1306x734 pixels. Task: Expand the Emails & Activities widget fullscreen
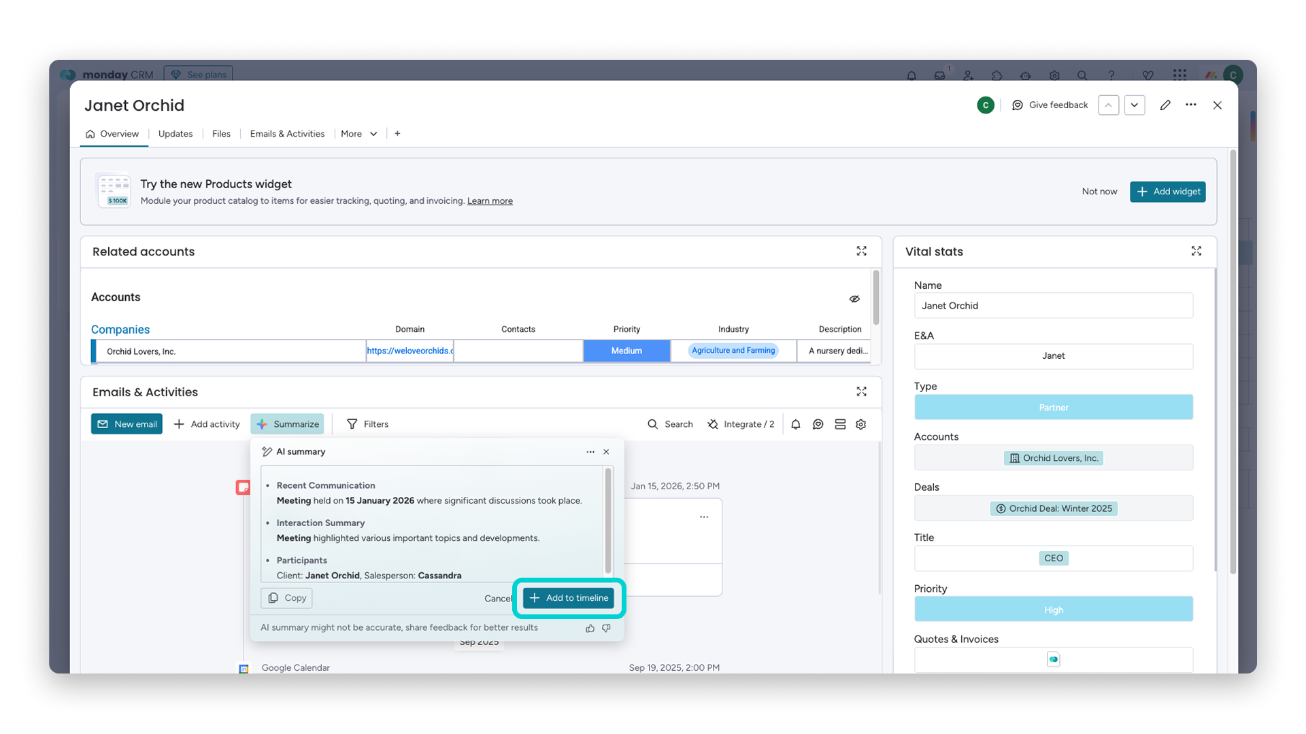[x=862, y=392]
